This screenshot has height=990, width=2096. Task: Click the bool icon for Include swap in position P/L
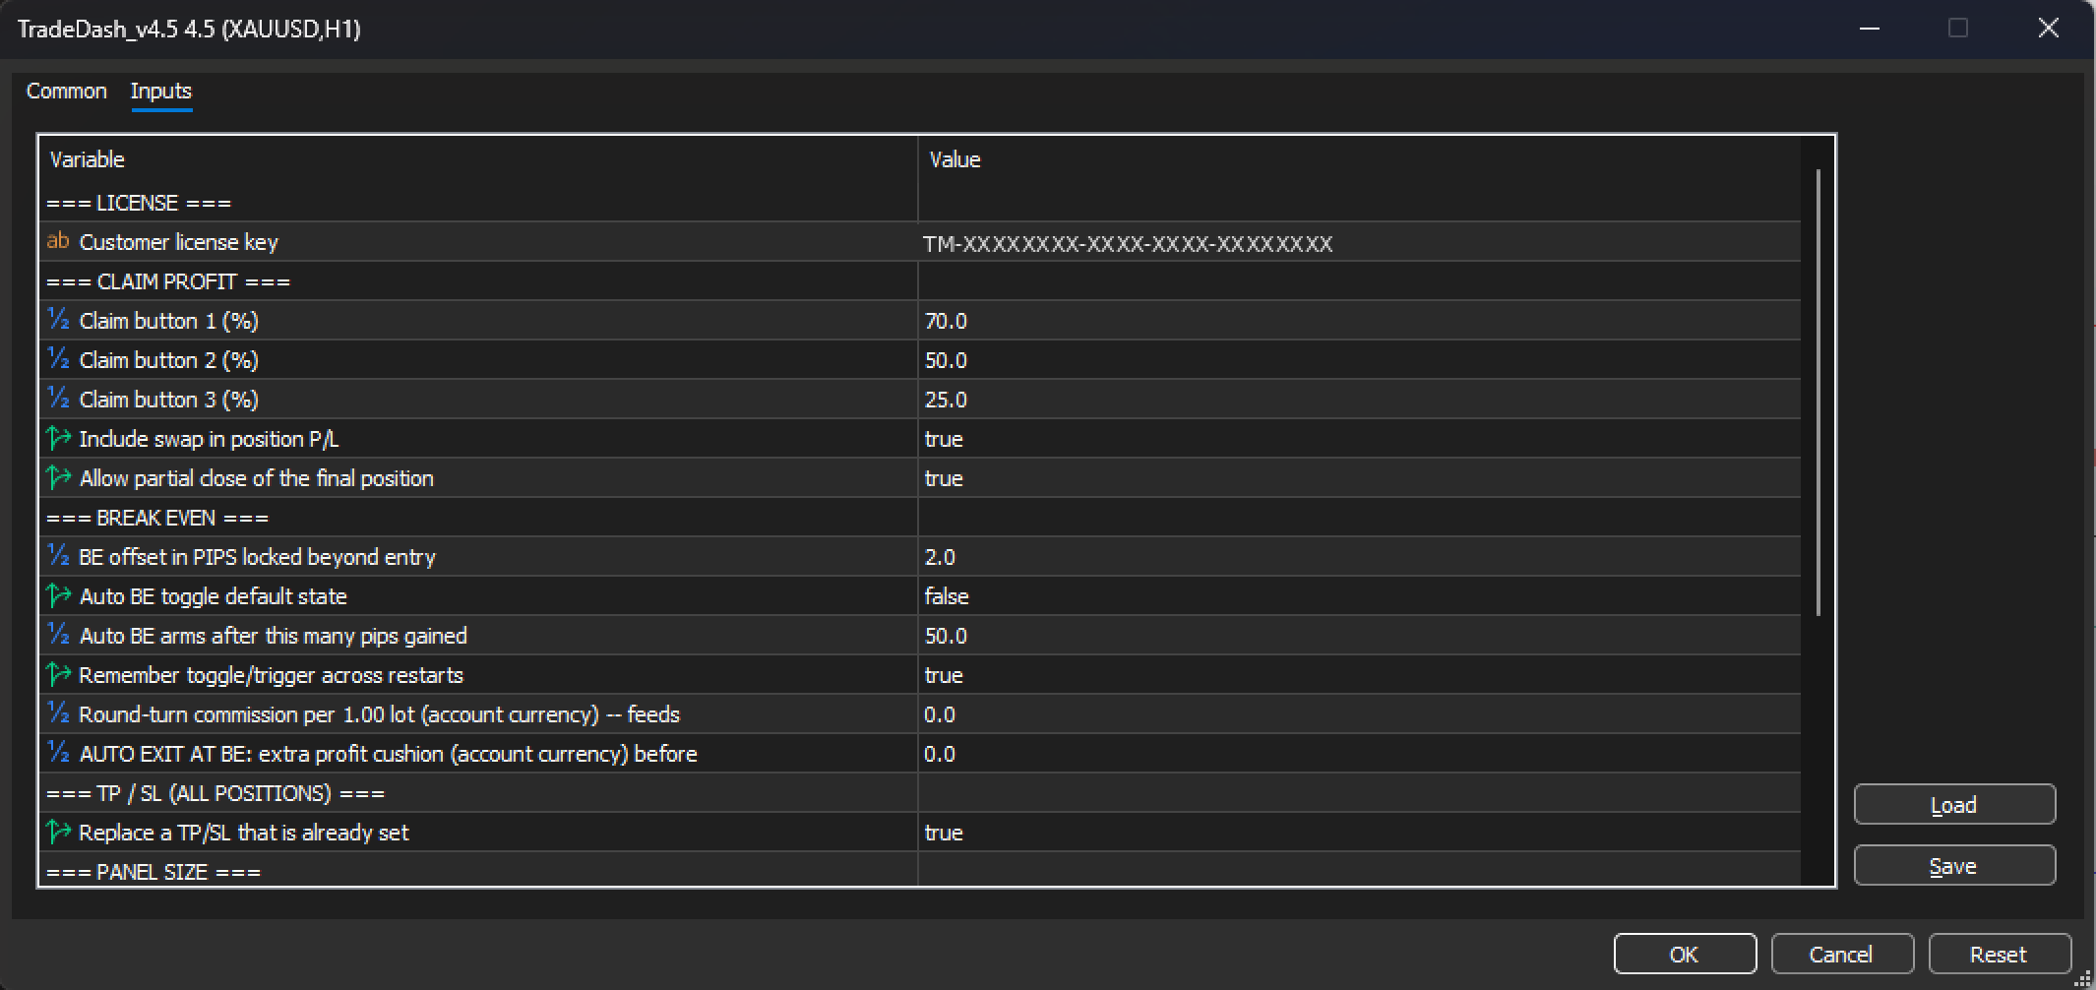59,438
